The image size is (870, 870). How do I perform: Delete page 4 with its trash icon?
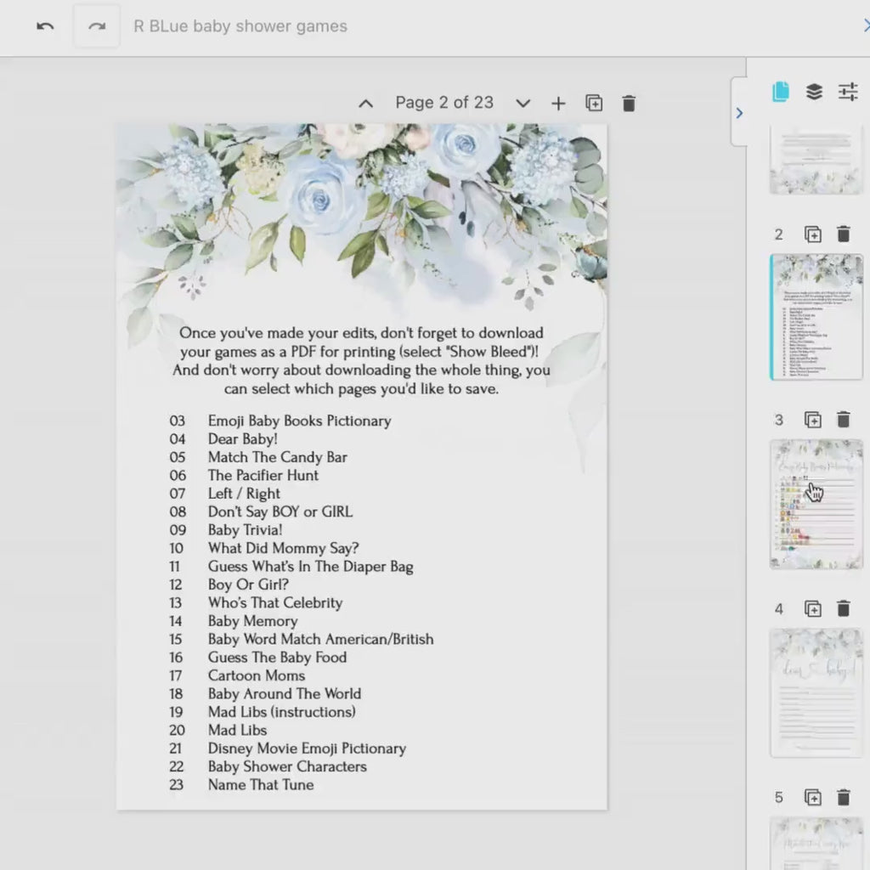pyautogui.click(x=844, y=608)
